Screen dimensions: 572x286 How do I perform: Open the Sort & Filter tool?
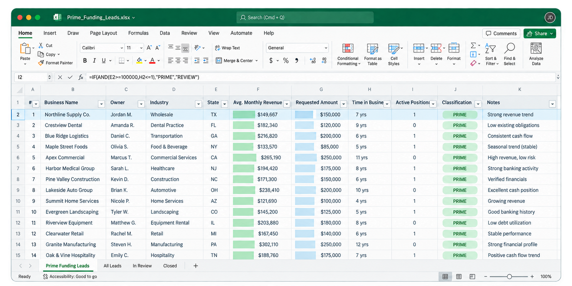(491, 54)
